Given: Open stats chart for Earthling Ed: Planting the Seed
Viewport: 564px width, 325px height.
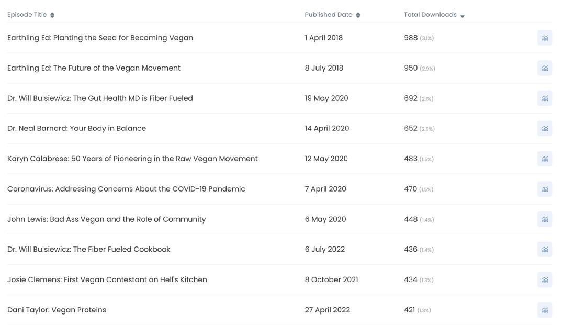Looking at the screenshot, I should 545,38.
